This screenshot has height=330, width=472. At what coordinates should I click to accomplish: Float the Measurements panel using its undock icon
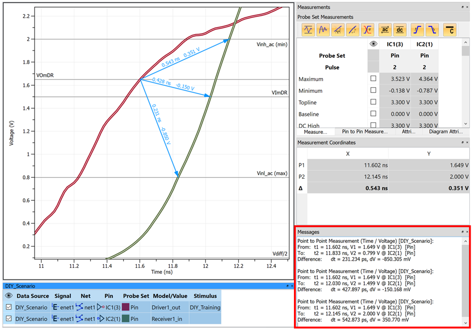[462, 7]
